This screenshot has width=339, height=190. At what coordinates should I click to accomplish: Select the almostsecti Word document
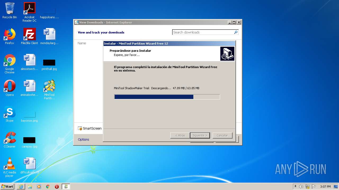pyautogui.click(x=29, y=62)
